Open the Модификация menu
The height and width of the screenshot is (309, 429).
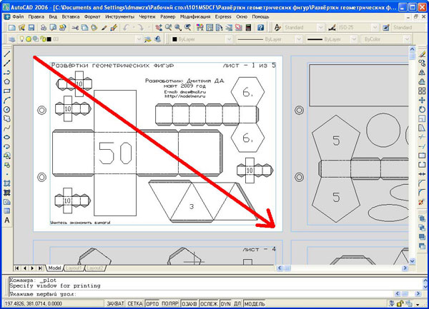point(195,16)
